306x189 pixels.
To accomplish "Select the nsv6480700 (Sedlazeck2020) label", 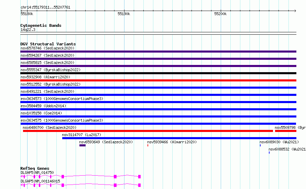I will [x=50, y=127].
